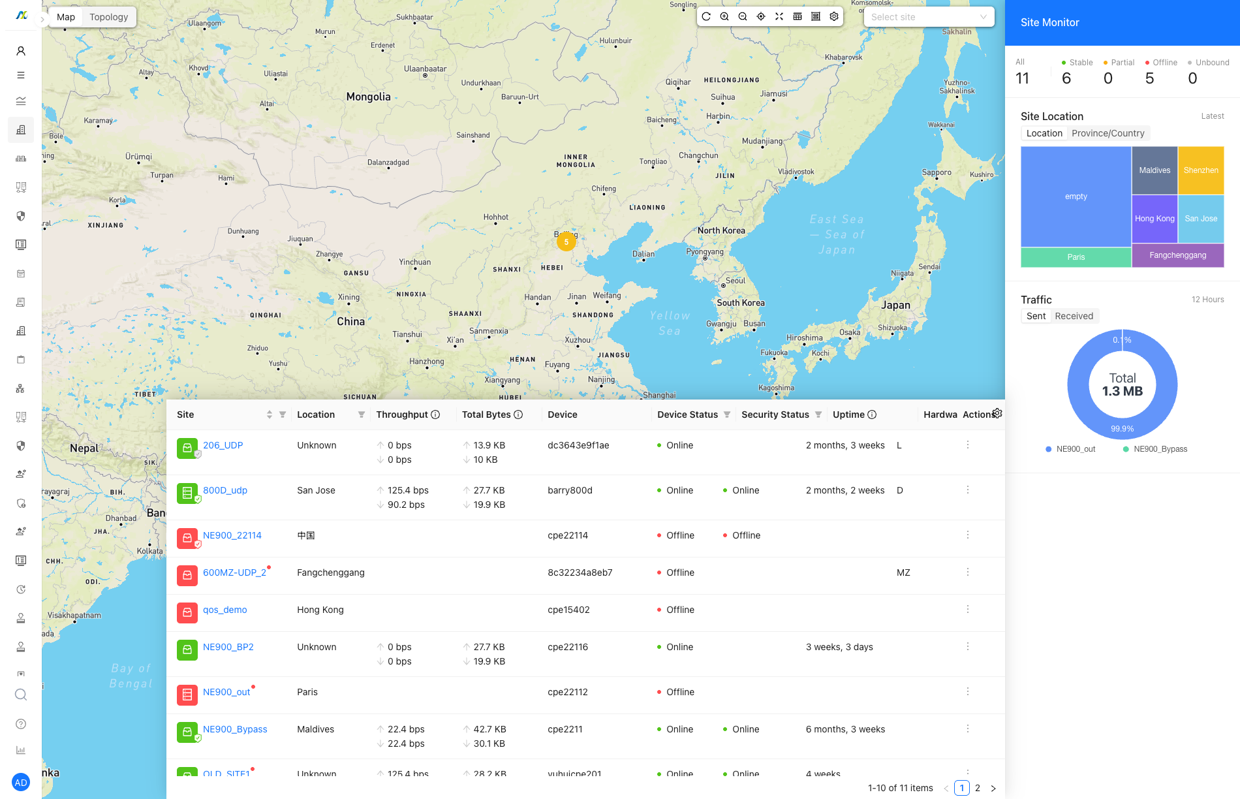Open the search icon in left sidebar
This screenshot has height=799, width=1240.
pos(21,695)
